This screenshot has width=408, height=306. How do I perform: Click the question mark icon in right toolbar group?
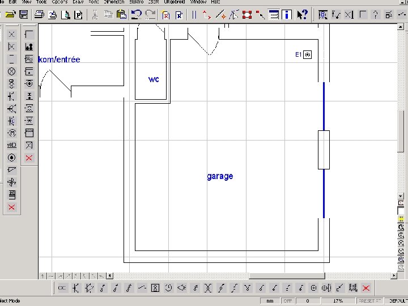(x=375, y=15)
